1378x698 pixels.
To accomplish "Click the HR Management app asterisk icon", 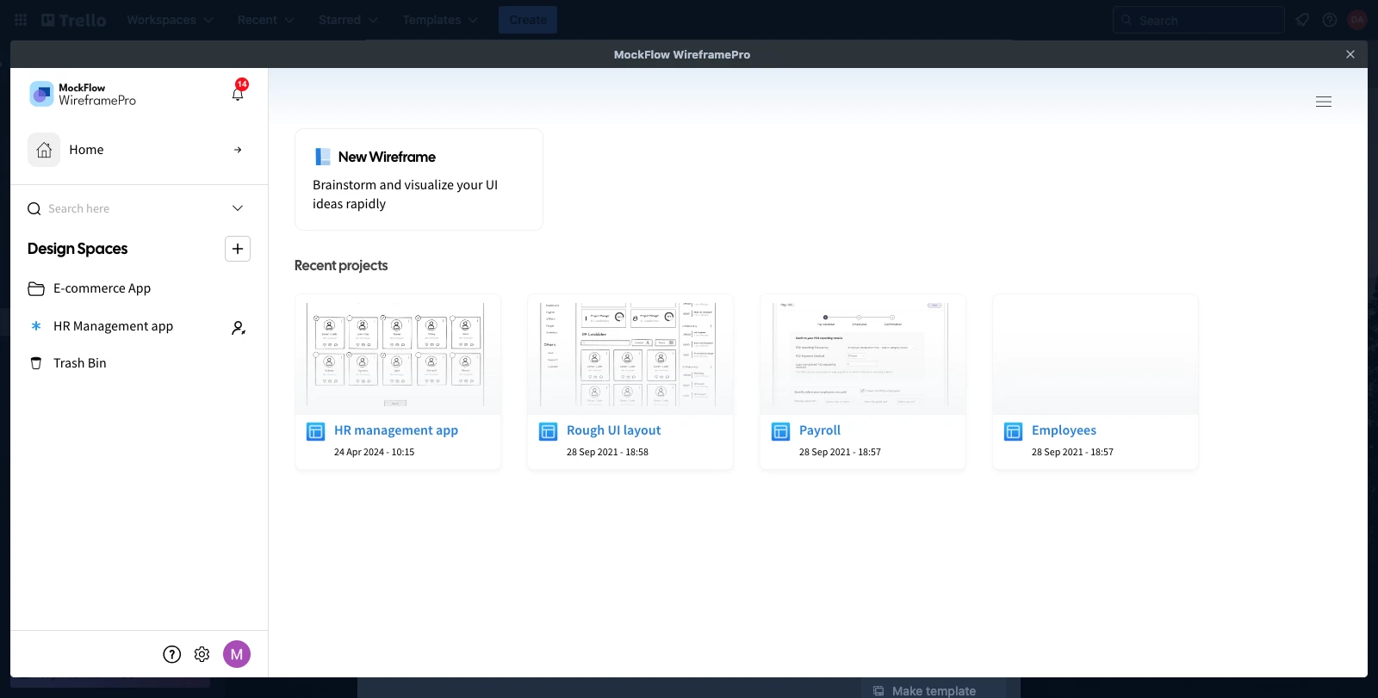I will pos(36,326).
